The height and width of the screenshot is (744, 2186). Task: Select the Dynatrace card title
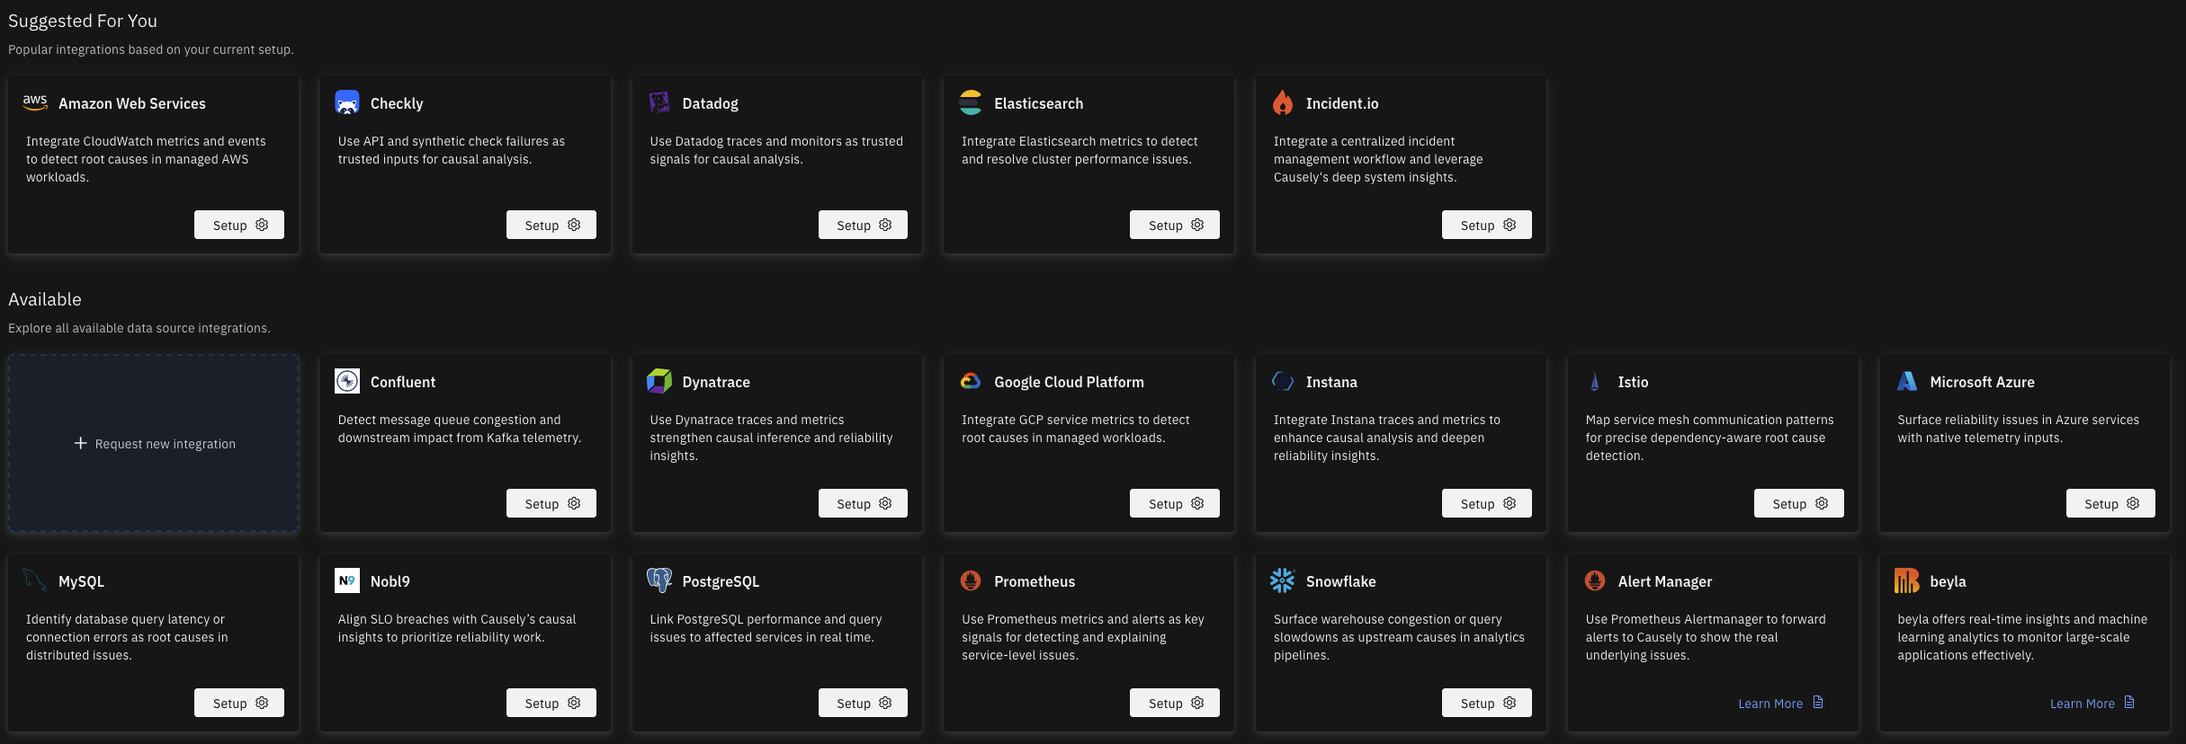[x=716, y=382]
